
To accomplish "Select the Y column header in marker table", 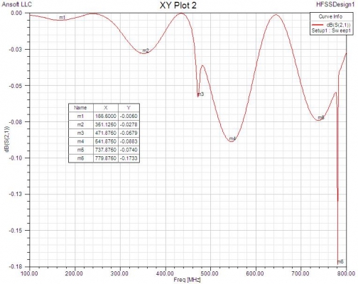I will coord(129,108).
